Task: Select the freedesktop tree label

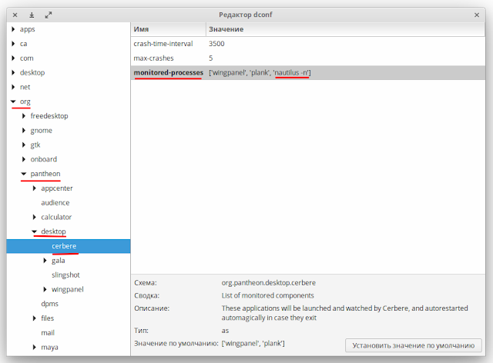Action: [49, 116]
